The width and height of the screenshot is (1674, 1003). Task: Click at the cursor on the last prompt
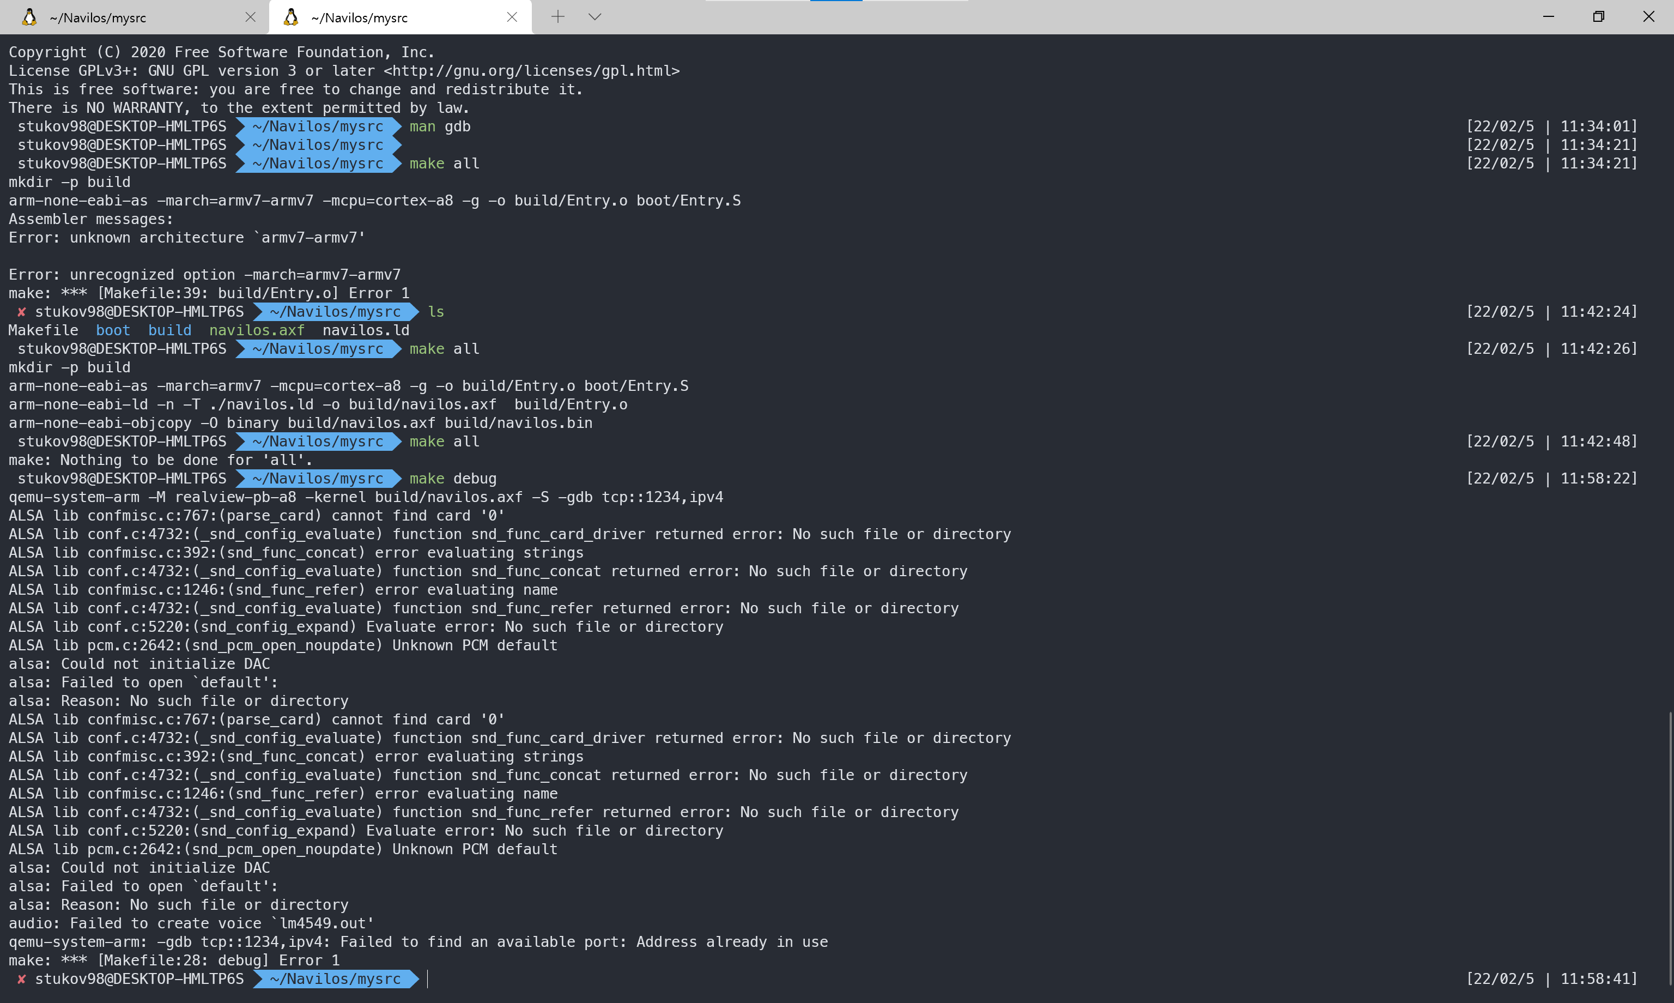(428, 978)
